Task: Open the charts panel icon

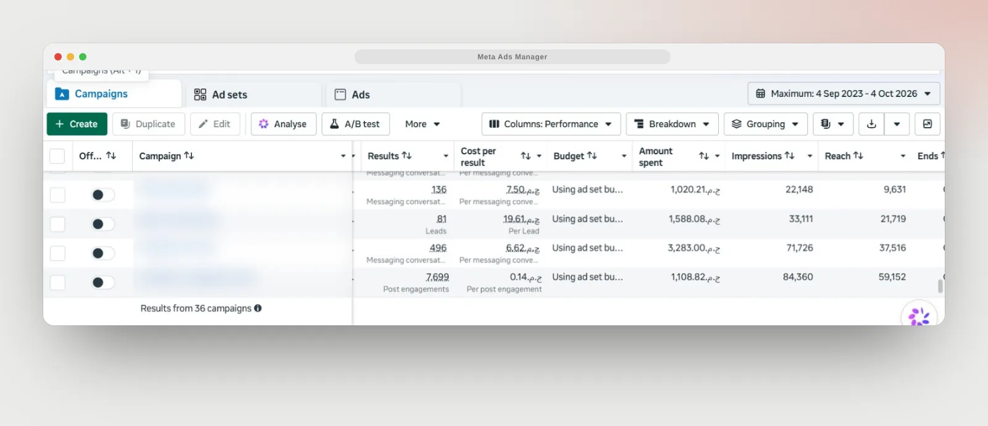Action: pos(927,124)
